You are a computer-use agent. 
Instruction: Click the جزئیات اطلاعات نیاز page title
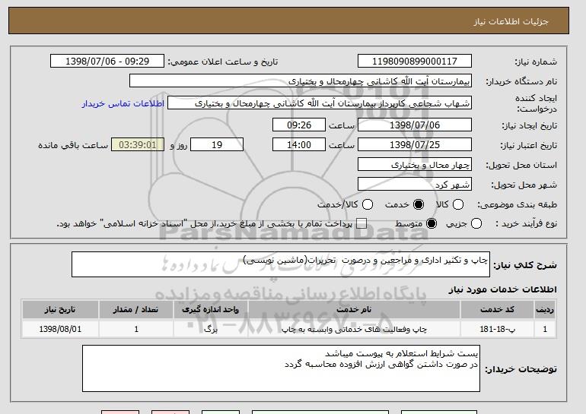511,21
